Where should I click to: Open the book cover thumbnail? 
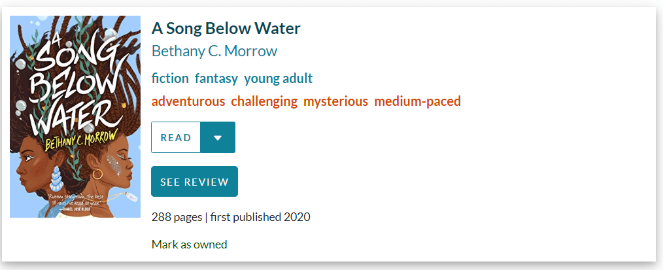click(x=75, y=116)
